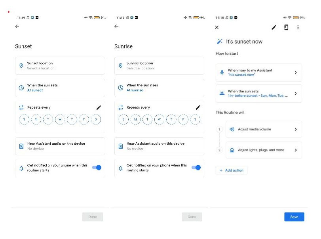
Task: Open When I say to my Assistant chevron
Action: 296,73
